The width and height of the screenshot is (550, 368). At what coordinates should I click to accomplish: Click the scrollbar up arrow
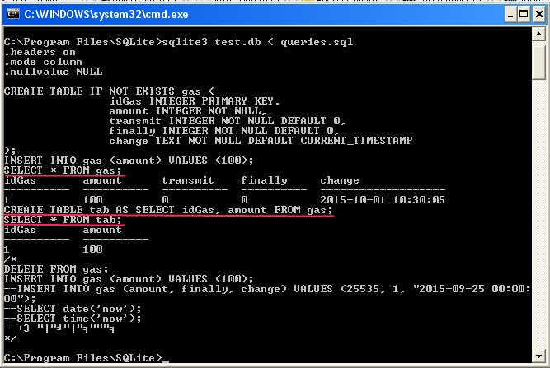(x=539, y=33)
